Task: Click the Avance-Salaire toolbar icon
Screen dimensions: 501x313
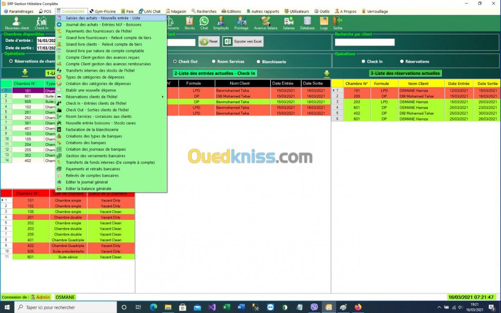Action: coord(265,23)
